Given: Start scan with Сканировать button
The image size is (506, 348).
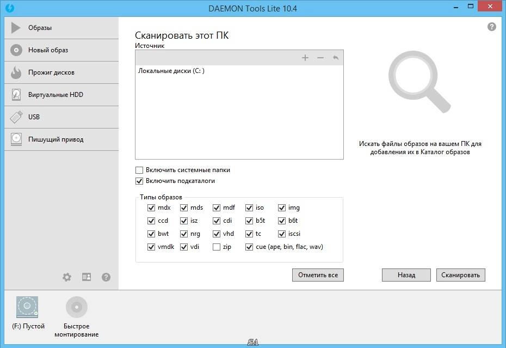Looking at the screenshot, I should [460, 275].
